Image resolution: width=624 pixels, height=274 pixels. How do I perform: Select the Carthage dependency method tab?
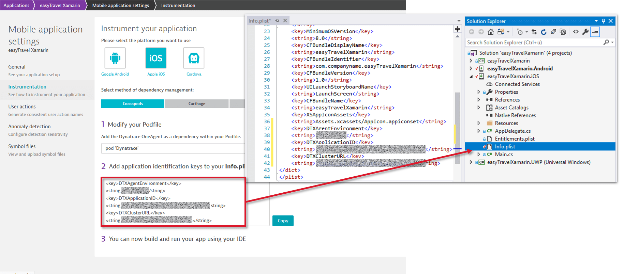coord(197,104)
